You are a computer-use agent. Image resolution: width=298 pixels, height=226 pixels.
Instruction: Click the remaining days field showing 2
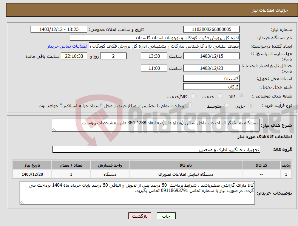point(113,56)
